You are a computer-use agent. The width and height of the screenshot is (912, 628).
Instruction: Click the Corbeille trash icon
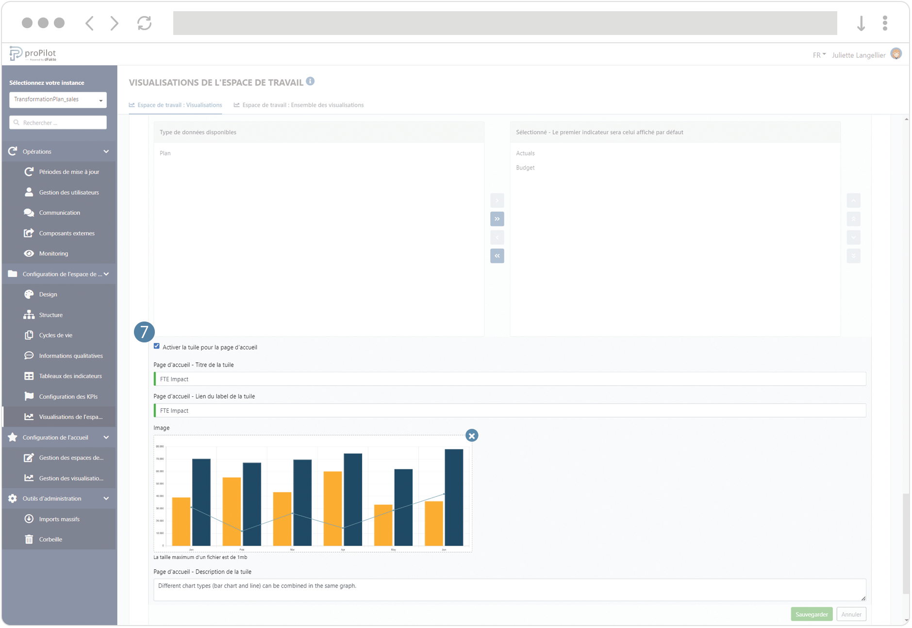point(29,539)
